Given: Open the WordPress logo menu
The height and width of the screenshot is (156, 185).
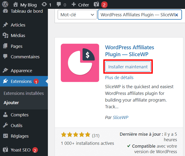Looking at the screenshot, I should [x=5, y=4].
